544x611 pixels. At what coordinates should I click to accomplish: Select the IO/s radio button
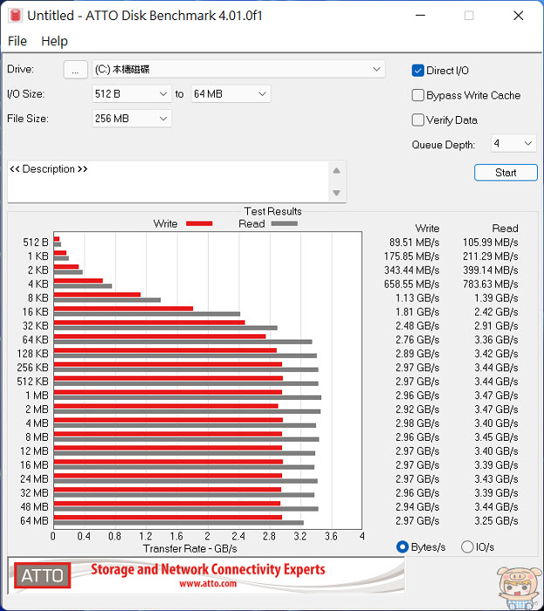point(467,547)
